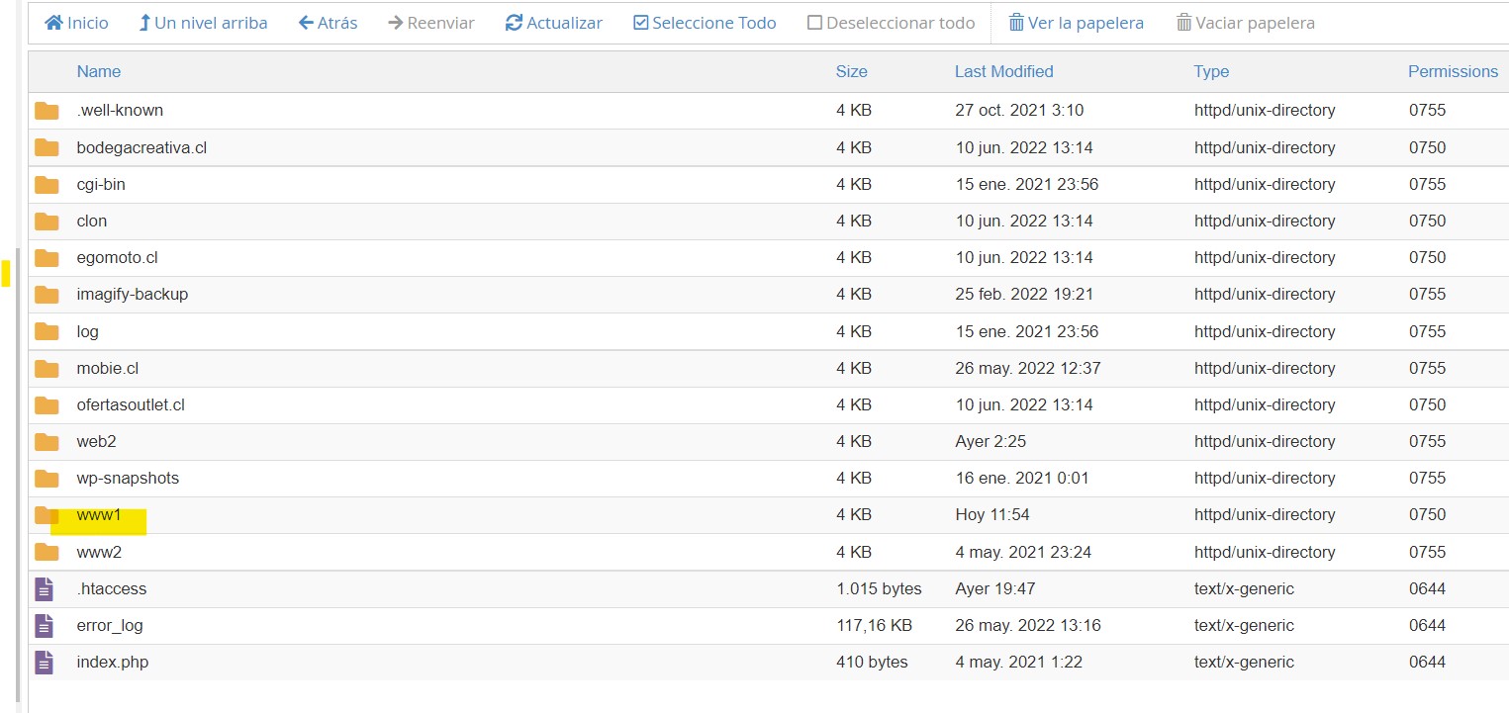The width and height of the screenshot is (1509, 713).
Task: Refresh listing with Actualizar
Action: click(x=554, y=23)
